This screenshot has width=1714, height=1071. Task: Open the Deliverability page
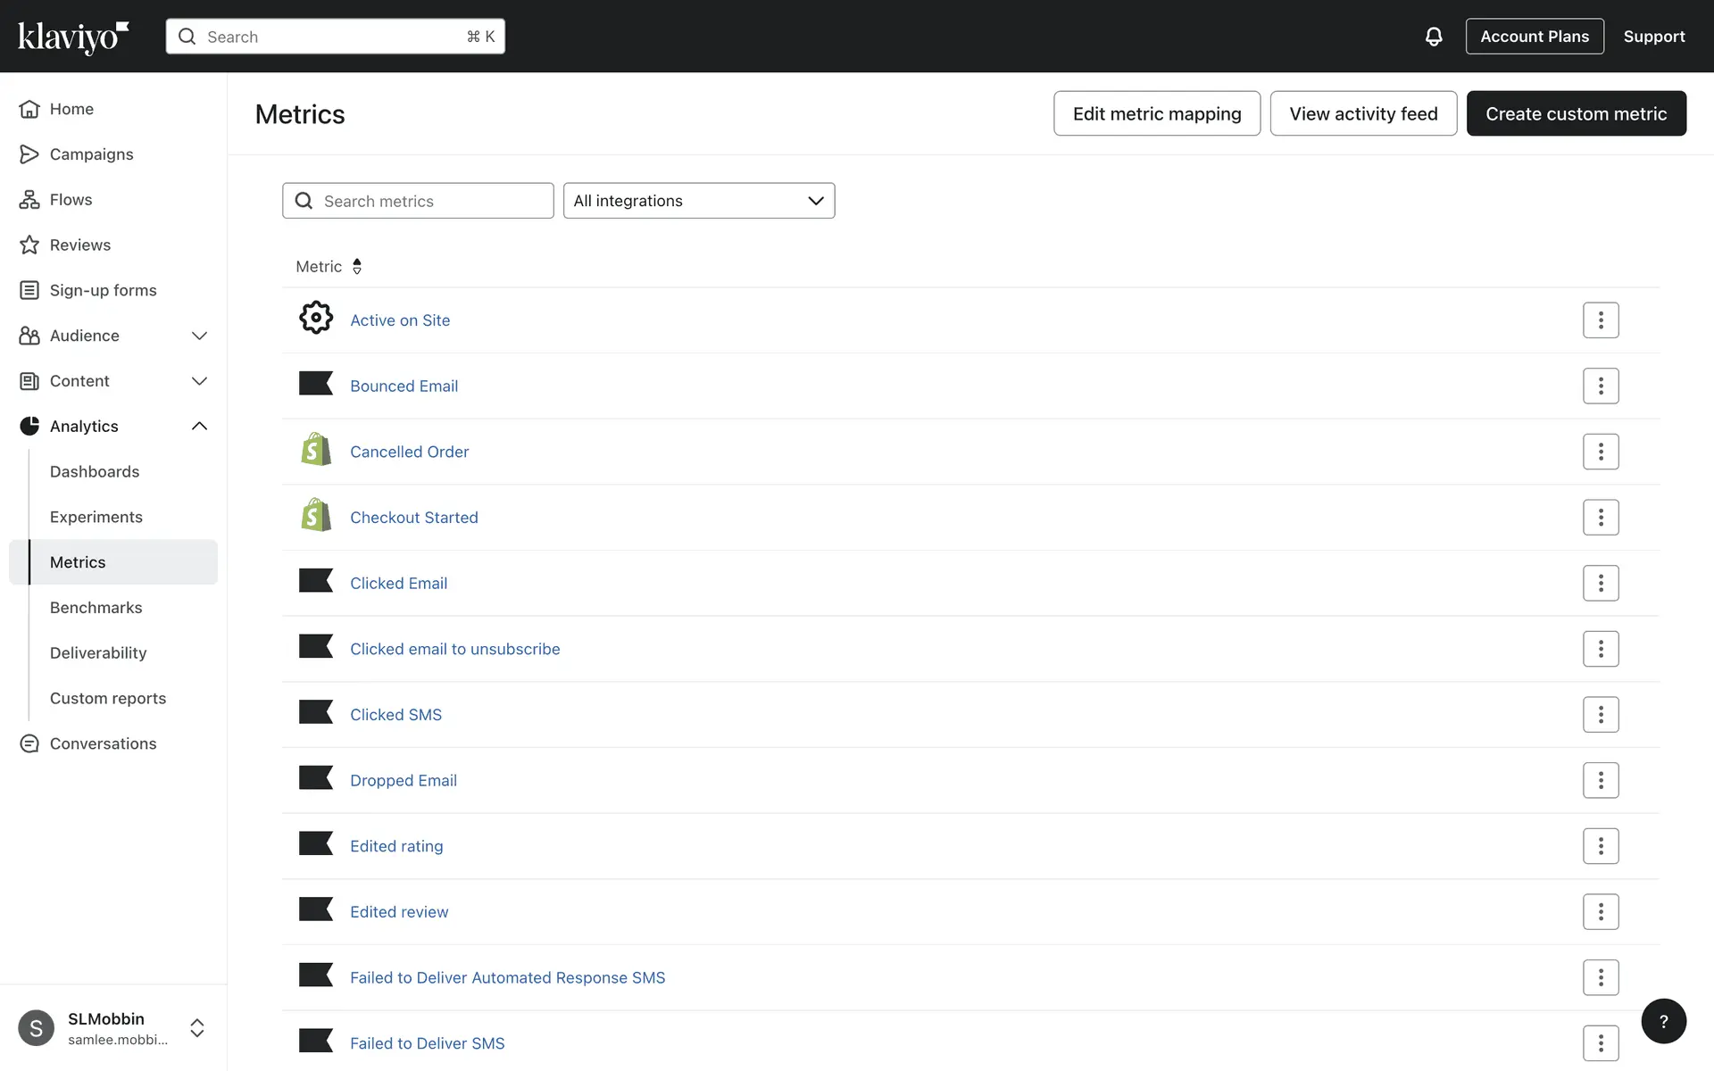click(x=98, y=653)
